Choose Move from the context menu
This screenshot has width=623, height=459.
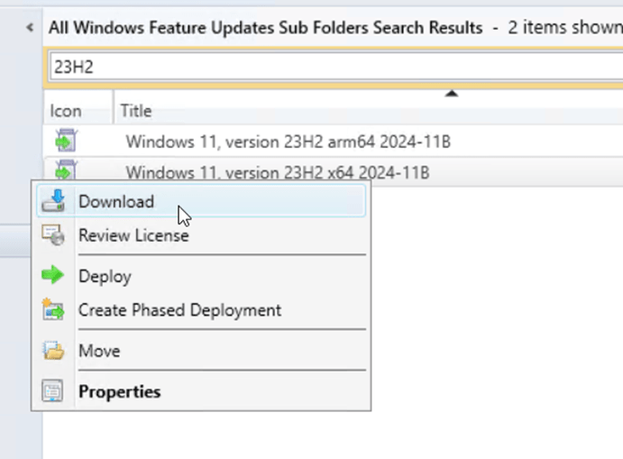click(x=99, y=351)
